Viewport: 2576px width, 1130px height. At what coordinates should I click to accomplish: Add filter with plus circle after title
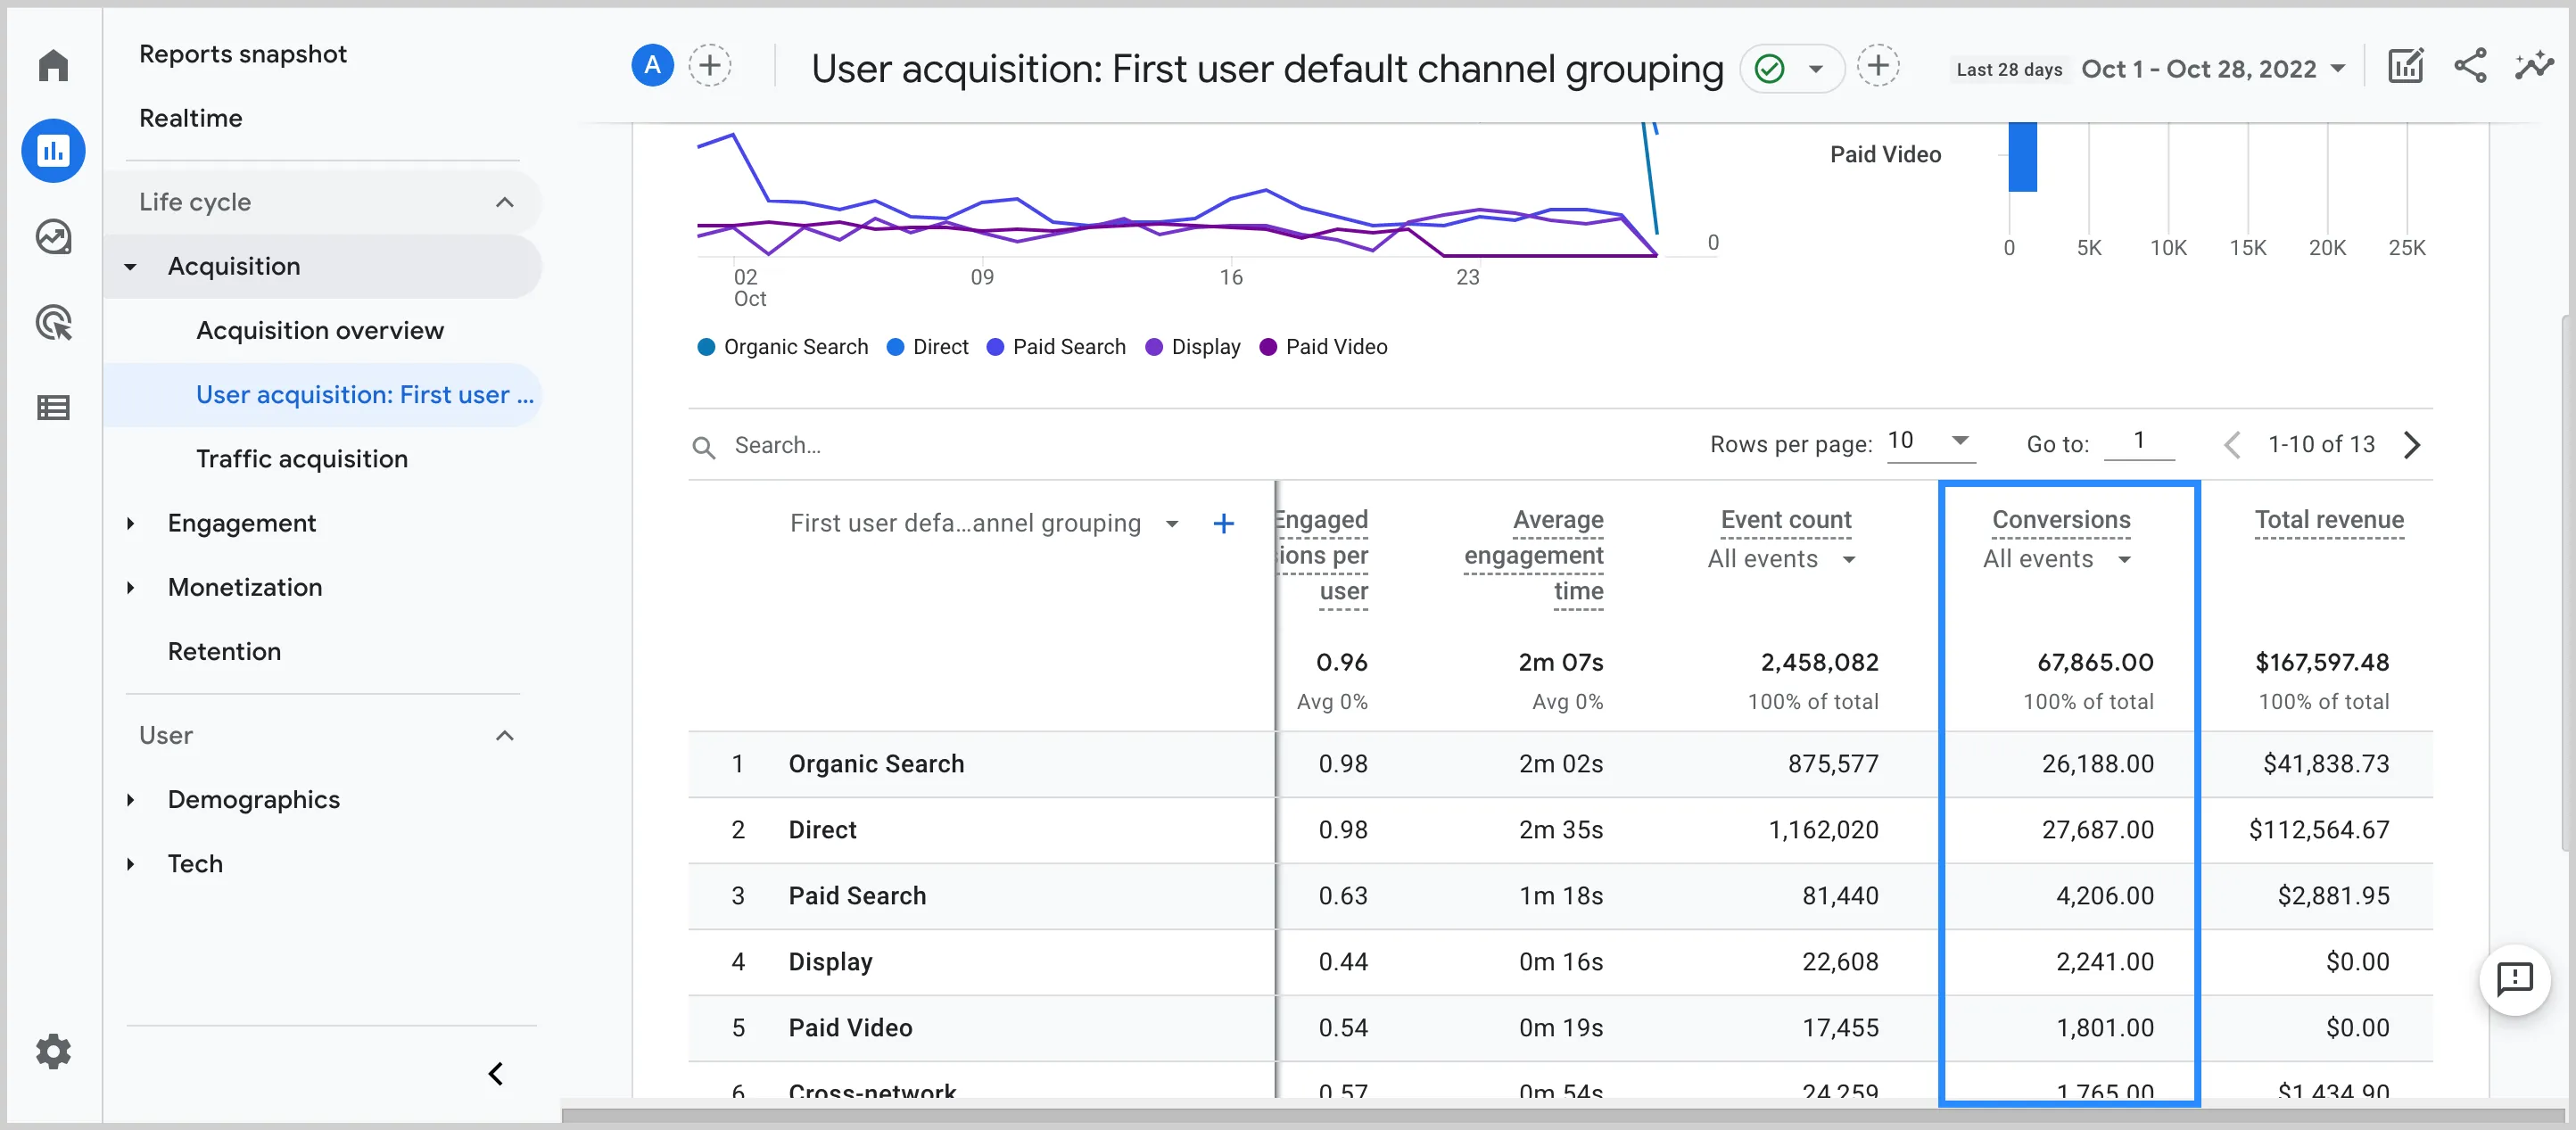[x=1877, y=66]
